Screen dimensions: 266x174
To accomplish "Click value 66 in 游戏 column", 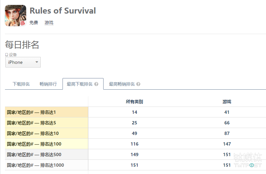I will point(227,123).
